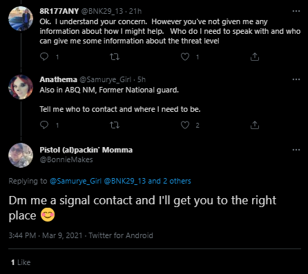Screen dimensions: 308x274
Task: Retweet 8R177ANY's tweet about threat level
Action: (115, 57)
